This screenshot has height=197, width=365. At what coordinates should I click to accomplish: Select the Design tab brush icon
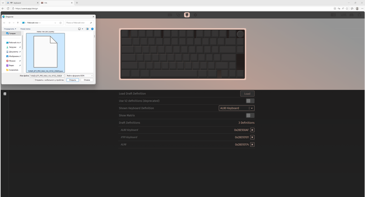coord(187,15)
